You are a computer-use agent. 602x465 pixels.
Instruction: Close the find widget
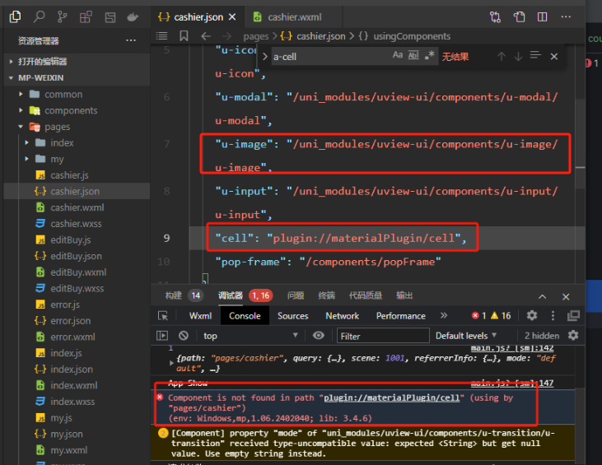[554, 57]
